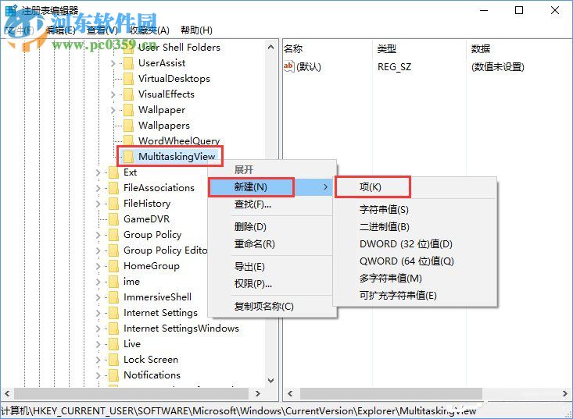
Task: Select the WordWheelQuery key
Action: (179, 140)
